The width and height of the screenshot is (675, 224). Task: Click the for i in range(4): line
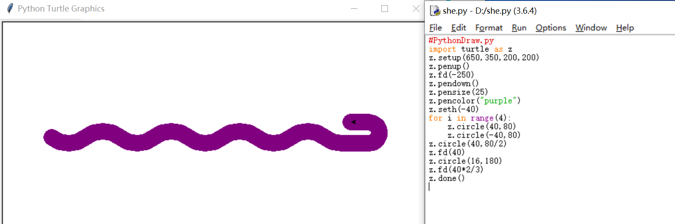(470, 118)
